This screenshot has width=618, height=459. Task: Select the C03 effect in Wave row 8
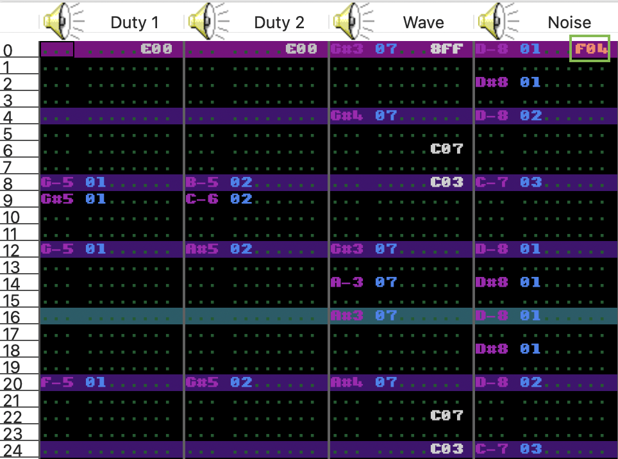pyautogui.click(x=447, y=182)
